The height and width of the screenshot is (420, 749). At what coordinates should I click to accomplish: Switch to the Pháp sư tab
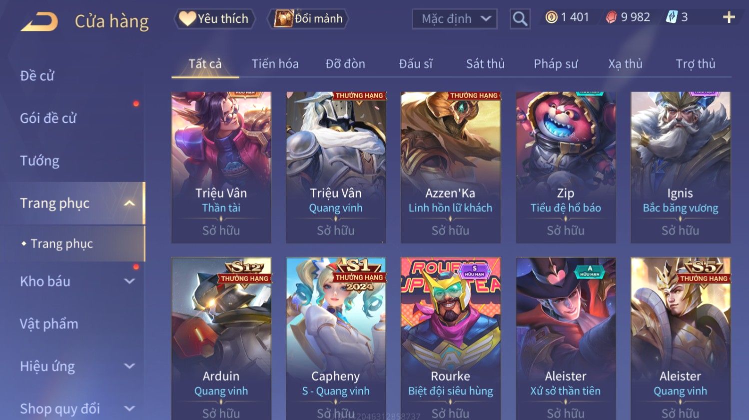pos(556,64)
